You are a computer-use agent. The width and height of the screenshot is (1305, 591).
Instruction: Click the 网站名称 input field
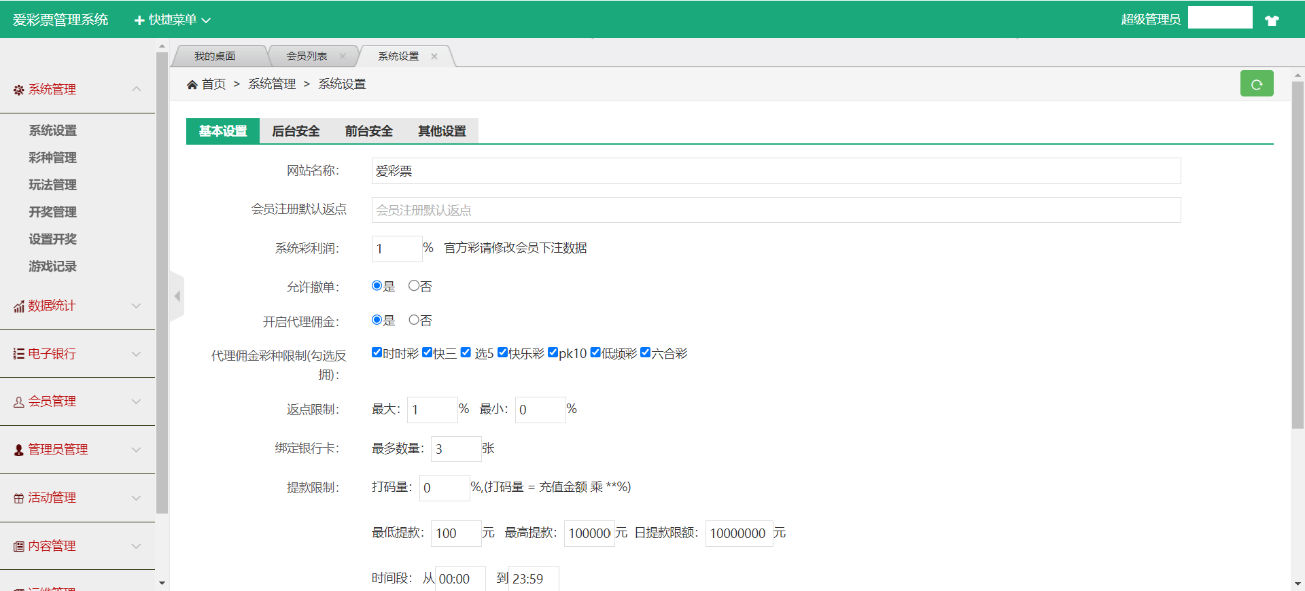click(776, 171)
